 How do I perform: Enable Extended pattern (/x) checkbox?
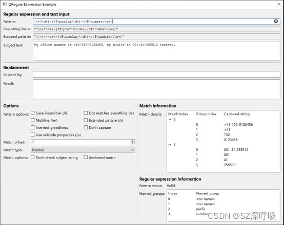point(86,120)
